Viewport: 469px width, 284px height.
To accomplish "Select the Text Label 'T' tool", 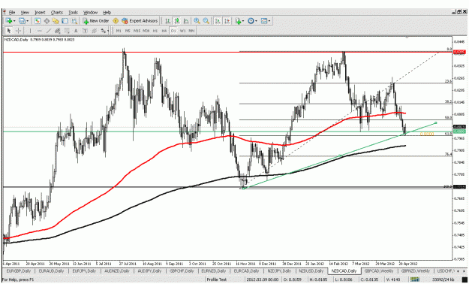I will 85,31.
